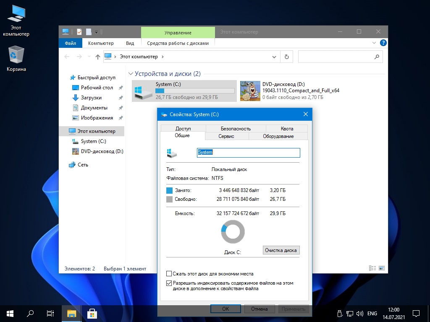430x322 pixels.
Task: Open Корзина on the desktop
Action: (16, 55)
